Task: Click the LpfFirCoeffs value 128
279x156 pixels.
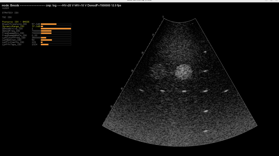Action: pyautogui.click(x=34, y=42)
